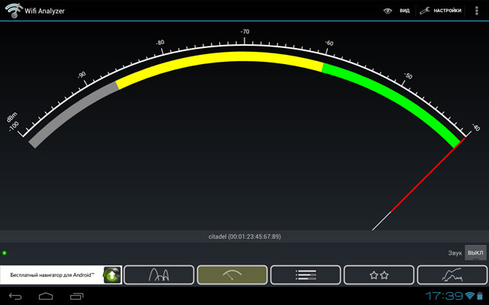Toggle the Звук ВЫКЛ sound button

tap(475, 252)
